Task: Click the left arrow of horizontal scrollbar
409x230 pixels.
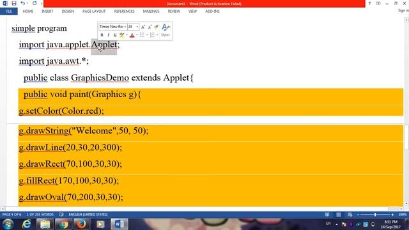Action: (x=3, y=209)
